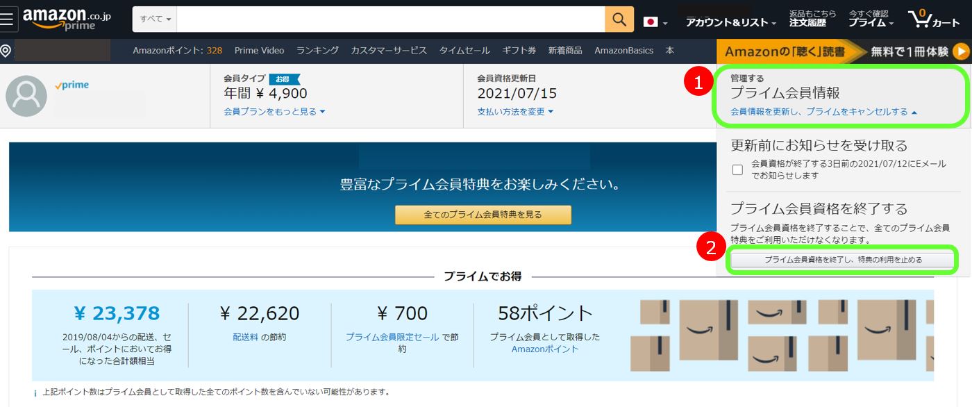The width and height of the screenshot is (972, 407).
Task: Go to ランキング page
Action: [317, 51]
